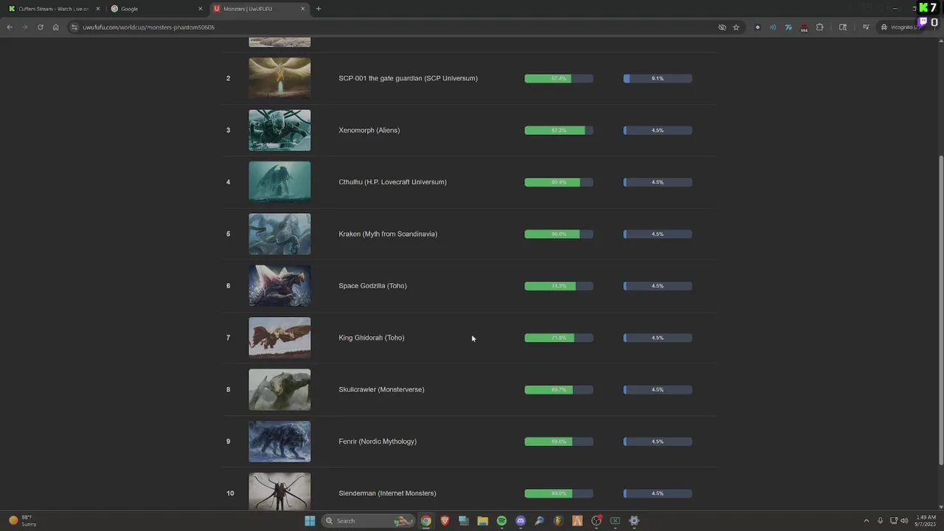The width and height of the screenshot is (944, 531).
Task: Open the Kraken thumbnail image
Action: tap(280, 234)
